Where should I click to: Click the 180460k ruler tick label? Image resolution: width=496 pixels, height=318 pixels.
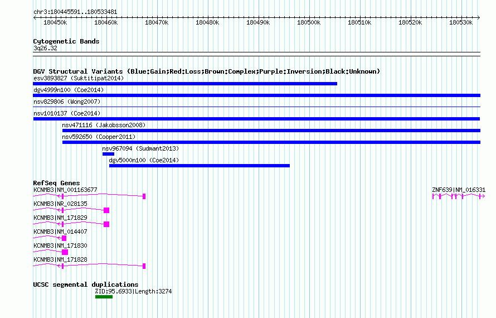(106, 22)
